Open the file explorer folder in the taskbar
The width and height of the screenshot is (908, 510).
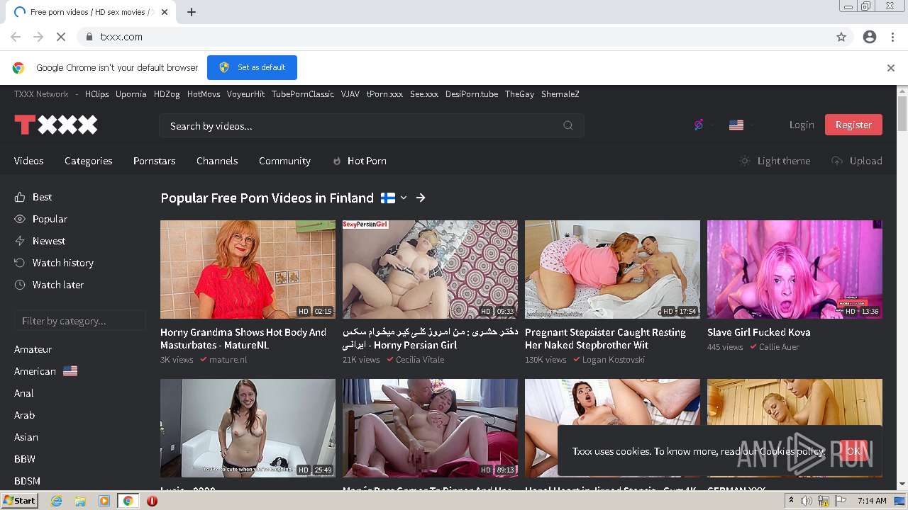(x=80, y=501)
